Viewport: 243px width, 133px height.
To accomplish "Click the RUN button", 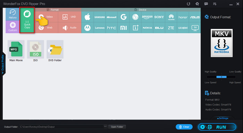I will click(x=217, y=127).
